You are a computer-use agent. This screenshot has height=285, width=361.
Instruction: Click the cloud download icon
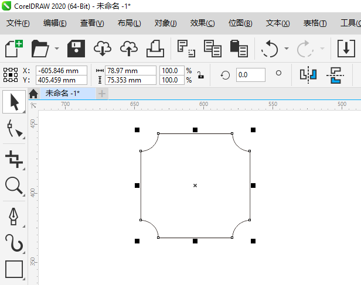tap(103, 49)
